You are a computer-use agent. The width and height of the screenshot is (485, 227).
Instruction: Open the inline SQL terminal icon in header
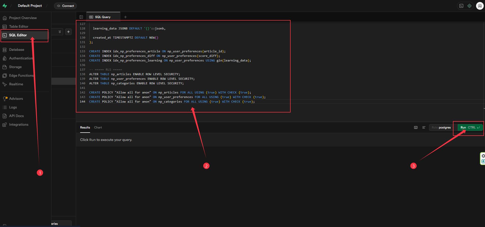(x=461, y=6)
